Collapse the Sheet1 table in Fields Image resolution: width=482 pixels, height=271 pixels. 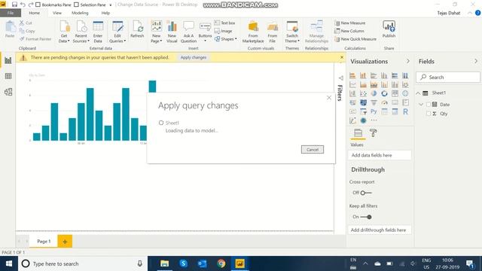(x=418, y=93)
